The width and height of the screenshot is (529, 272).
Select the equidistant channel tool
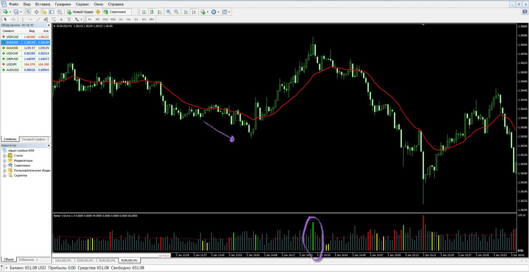pos(46,19)
